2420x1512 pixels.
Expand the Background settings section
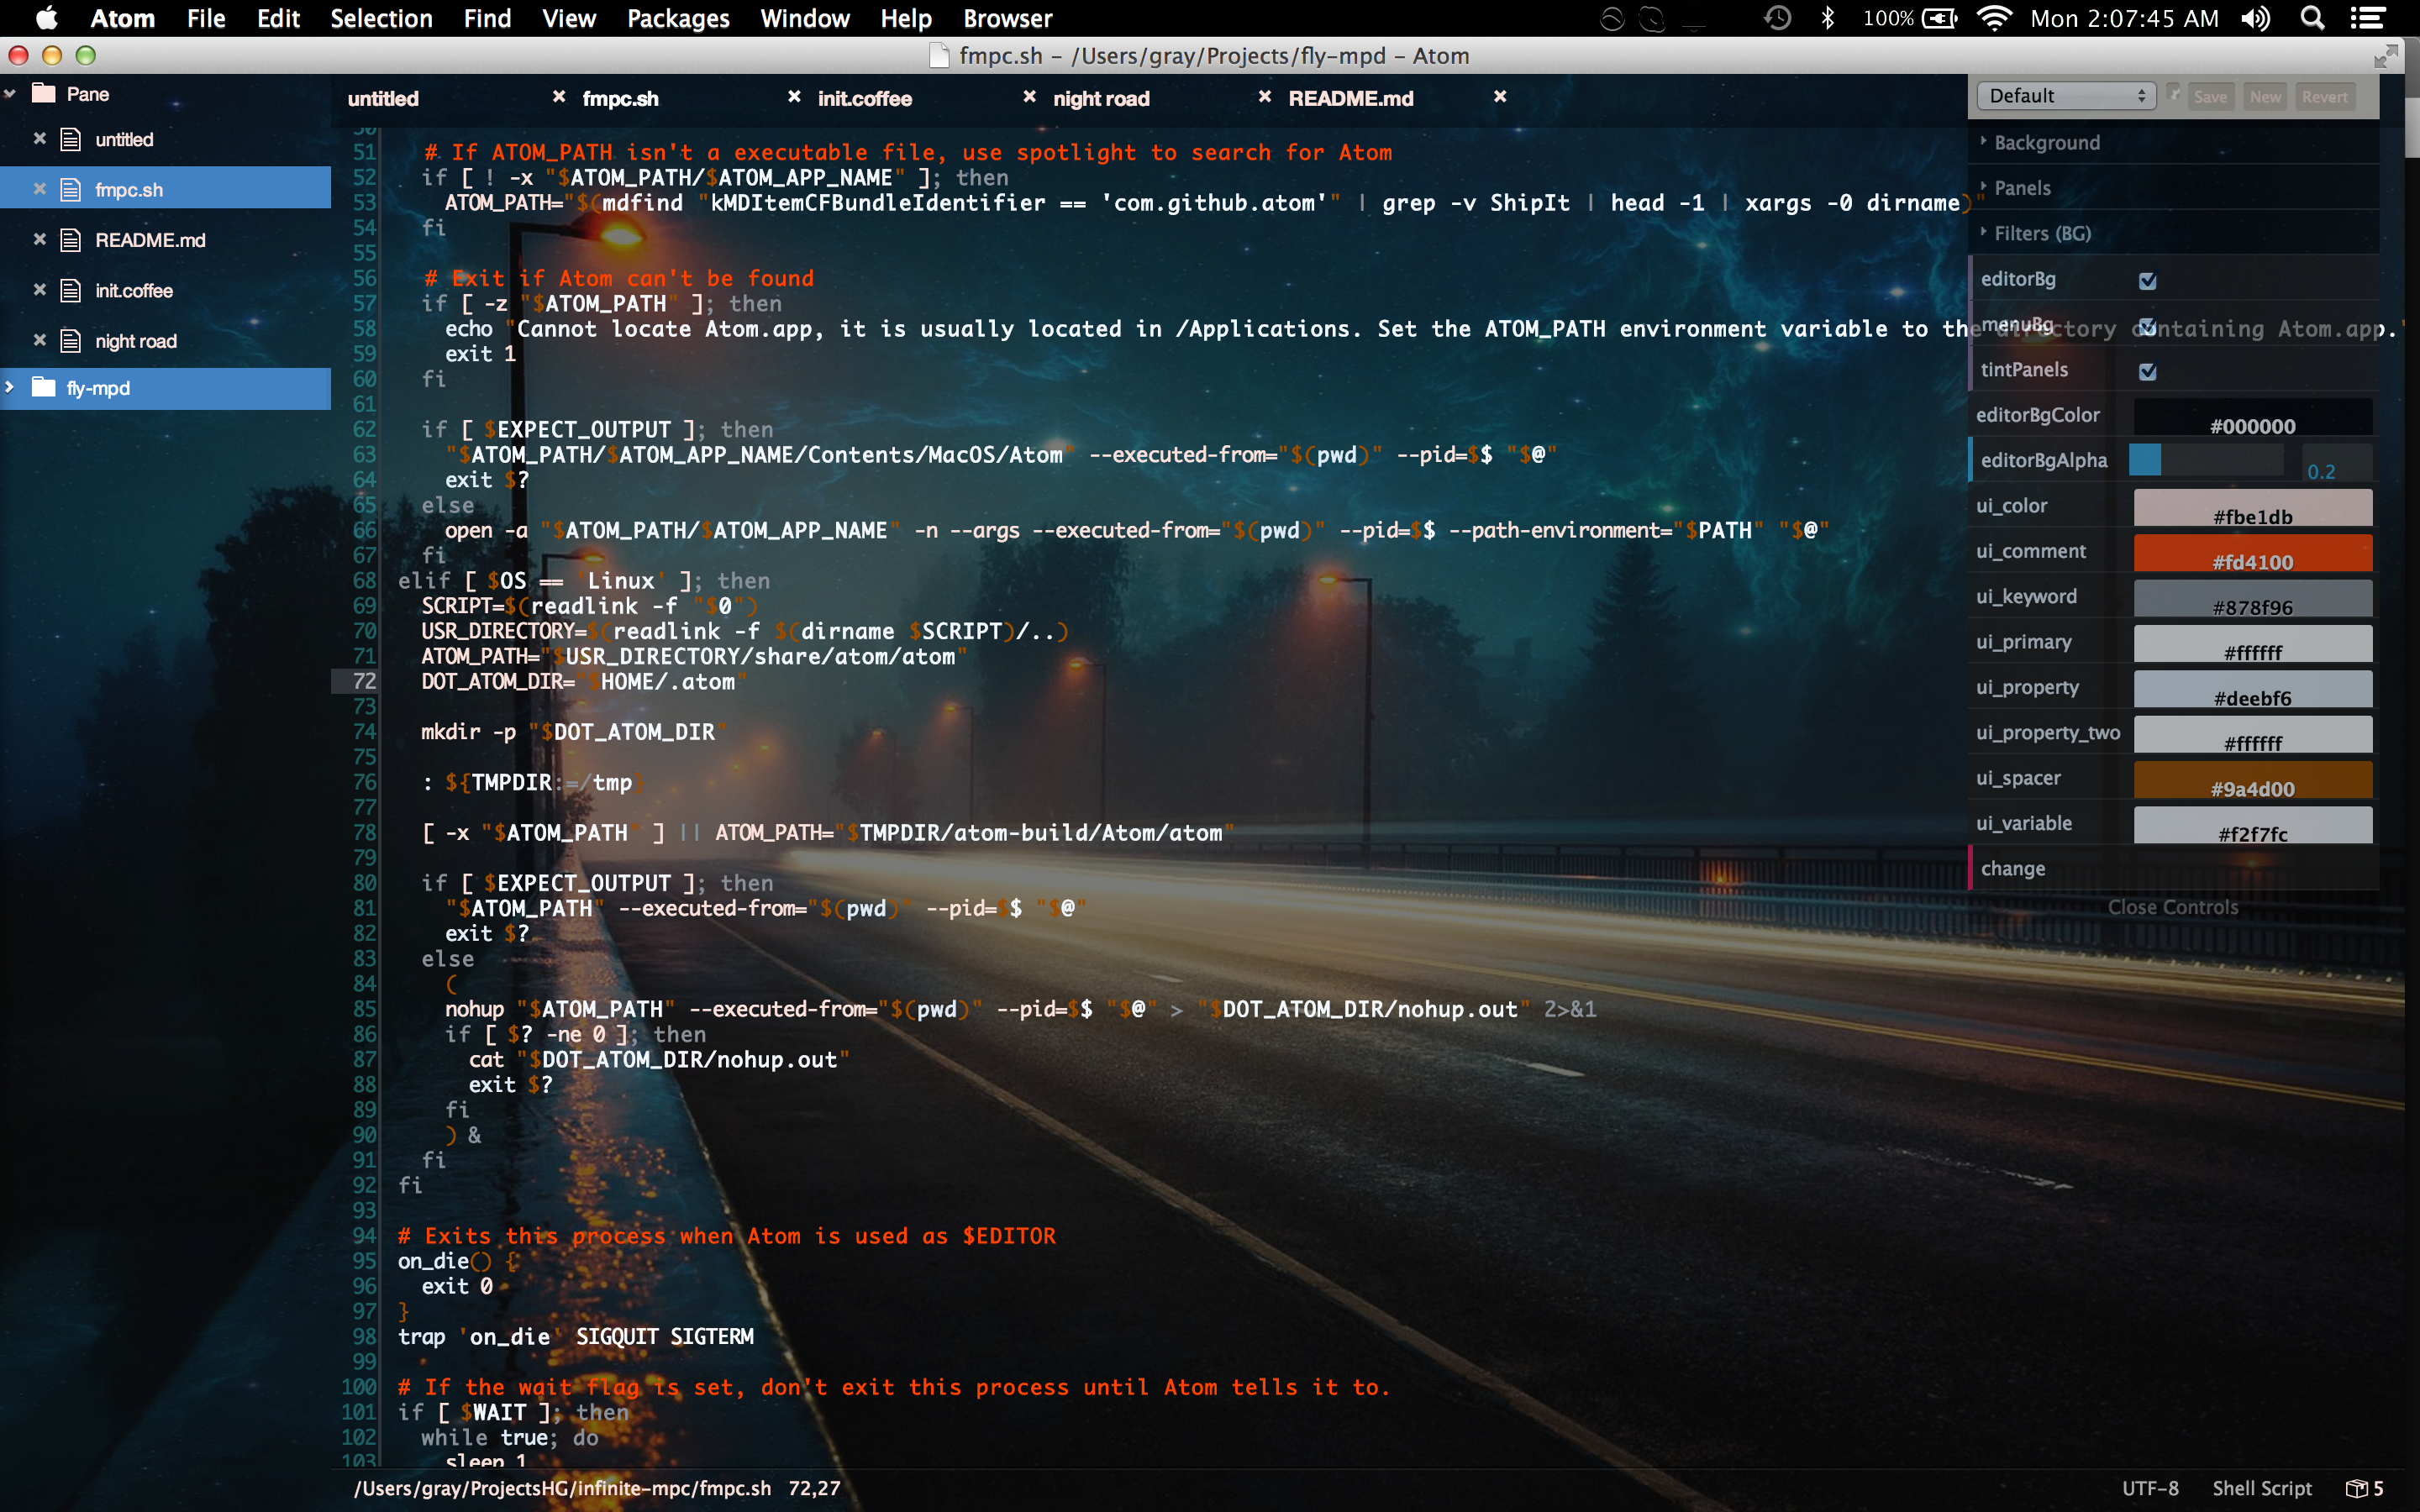pyautogui.click(x=2046, y=143)
